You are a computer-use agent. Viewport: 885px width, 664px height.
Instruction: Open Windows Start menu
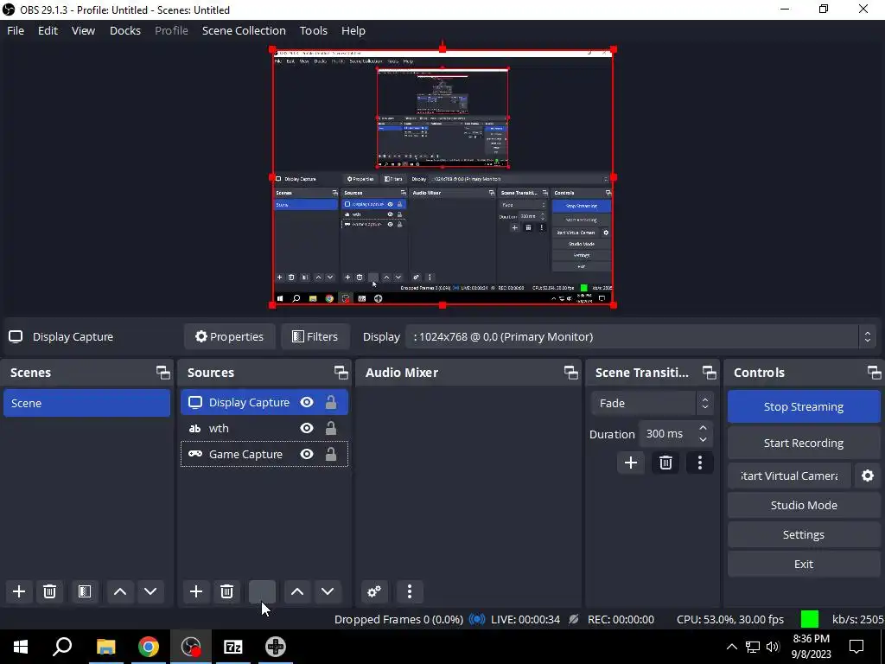(21, 647)
